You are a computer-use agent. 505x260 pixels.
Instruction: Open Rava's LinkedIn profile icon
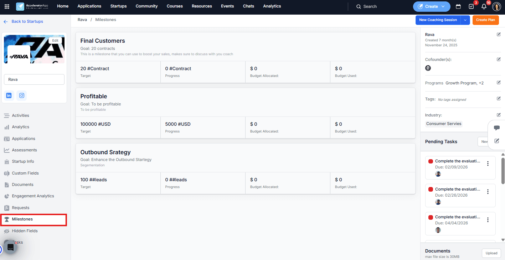point(9,95)
